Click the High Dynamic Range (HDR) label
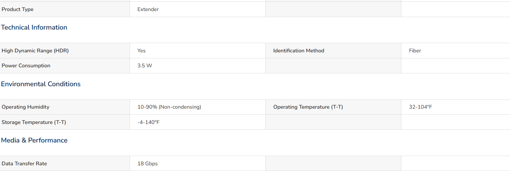510x171 pixels. (35, 51)
